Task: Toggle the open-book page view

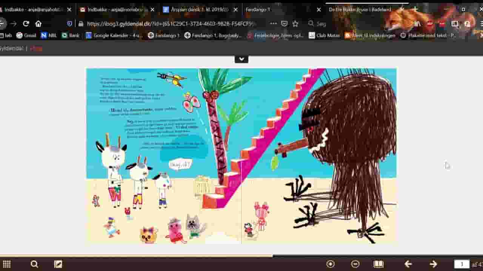Action: click(x=378, y=264)
